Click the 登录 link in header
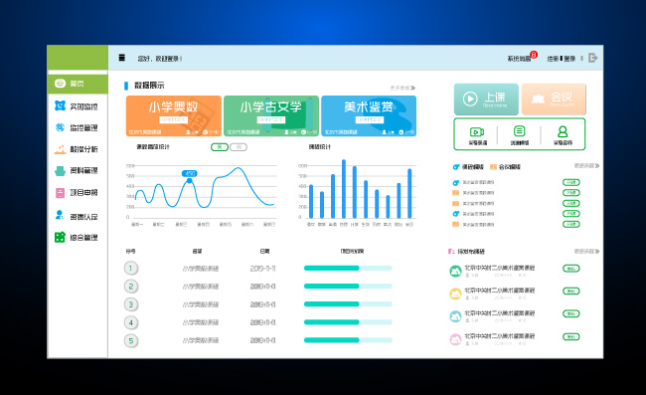 click(569, 59)
